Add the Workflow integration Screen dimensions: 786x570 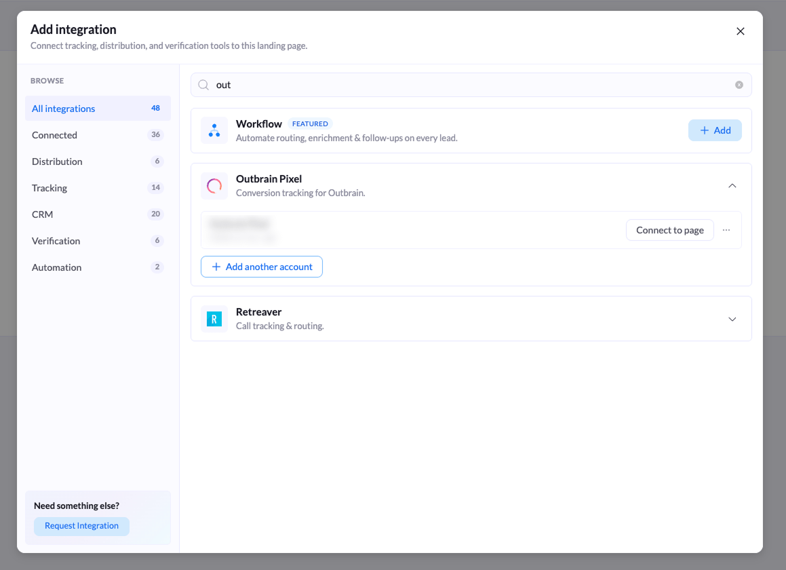pyautogui.click(x=714, y=130)
